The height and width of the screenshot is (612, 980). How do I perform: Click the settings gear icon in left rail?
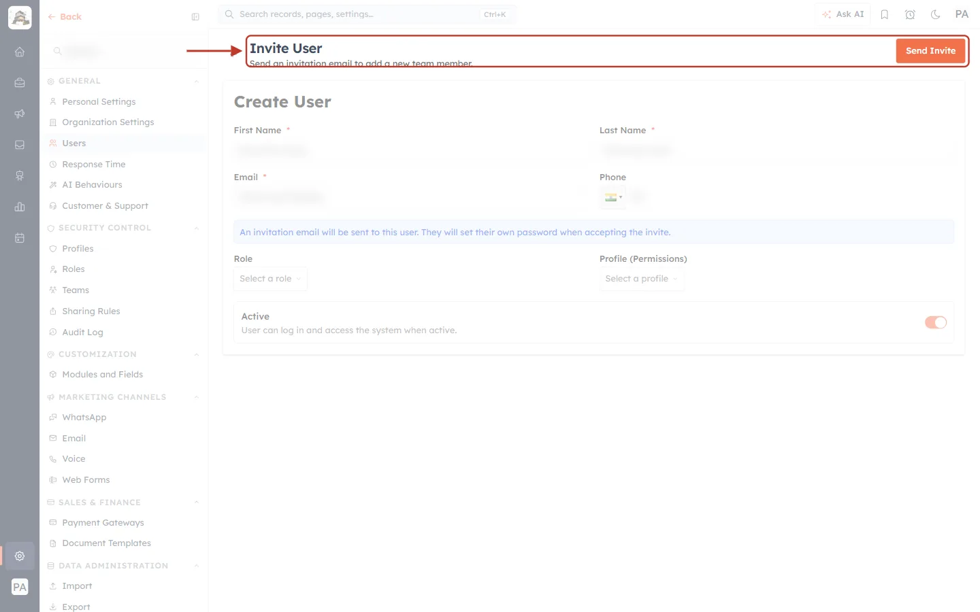pos(20,556)
